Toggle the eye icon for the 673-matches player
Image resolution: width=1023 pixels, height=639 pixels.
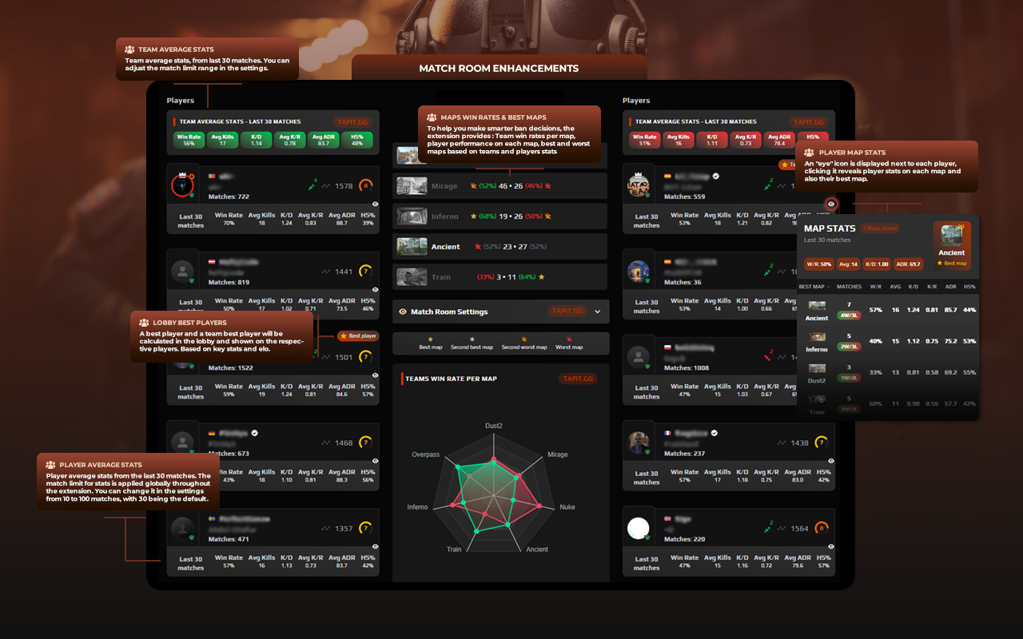tap(375, 461)
